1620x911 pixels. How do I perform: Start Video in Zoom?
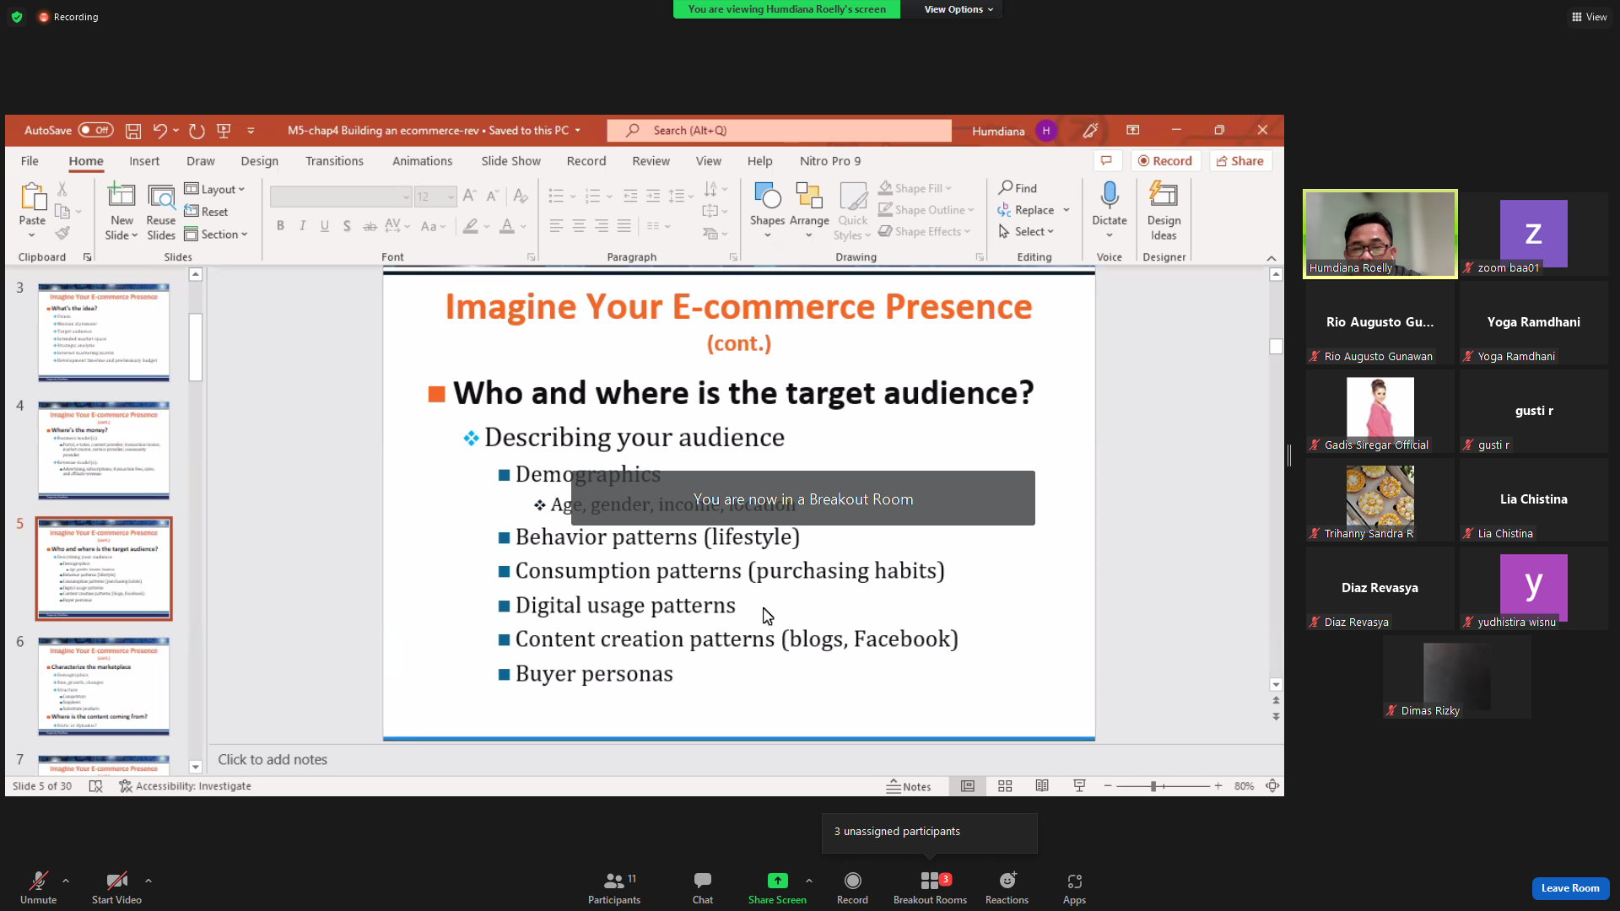click(116, 888)
